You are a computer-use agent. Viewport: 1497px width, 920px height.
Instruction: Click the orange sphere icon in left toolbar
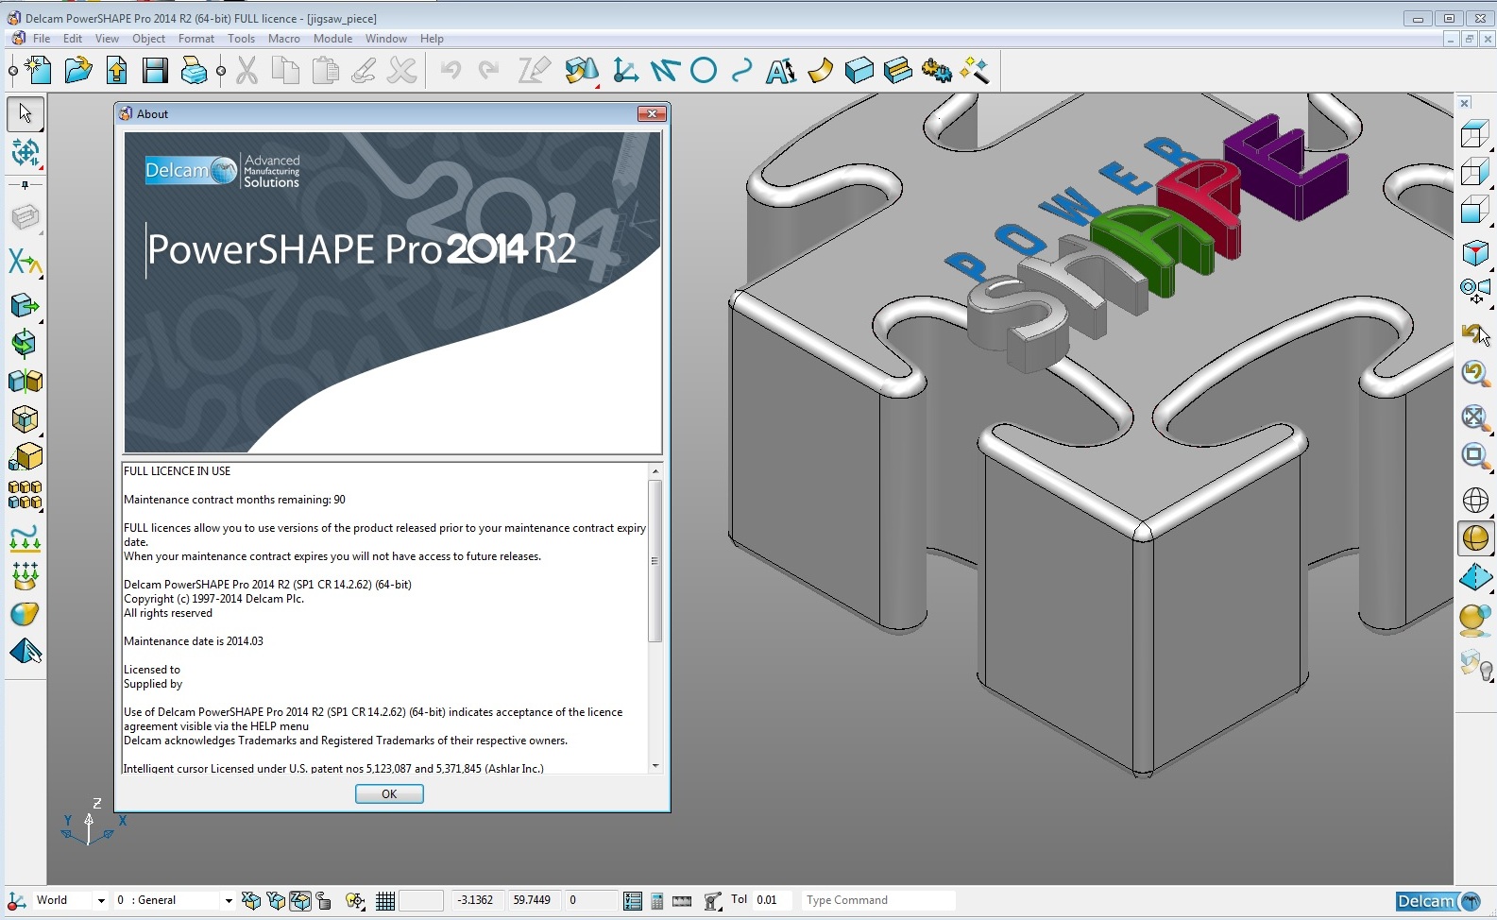pos(26,614)
